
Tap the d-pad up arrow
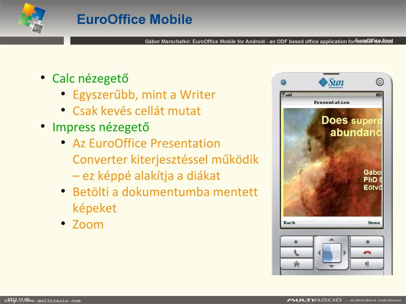pyautogui.click(x=332, y=240)
